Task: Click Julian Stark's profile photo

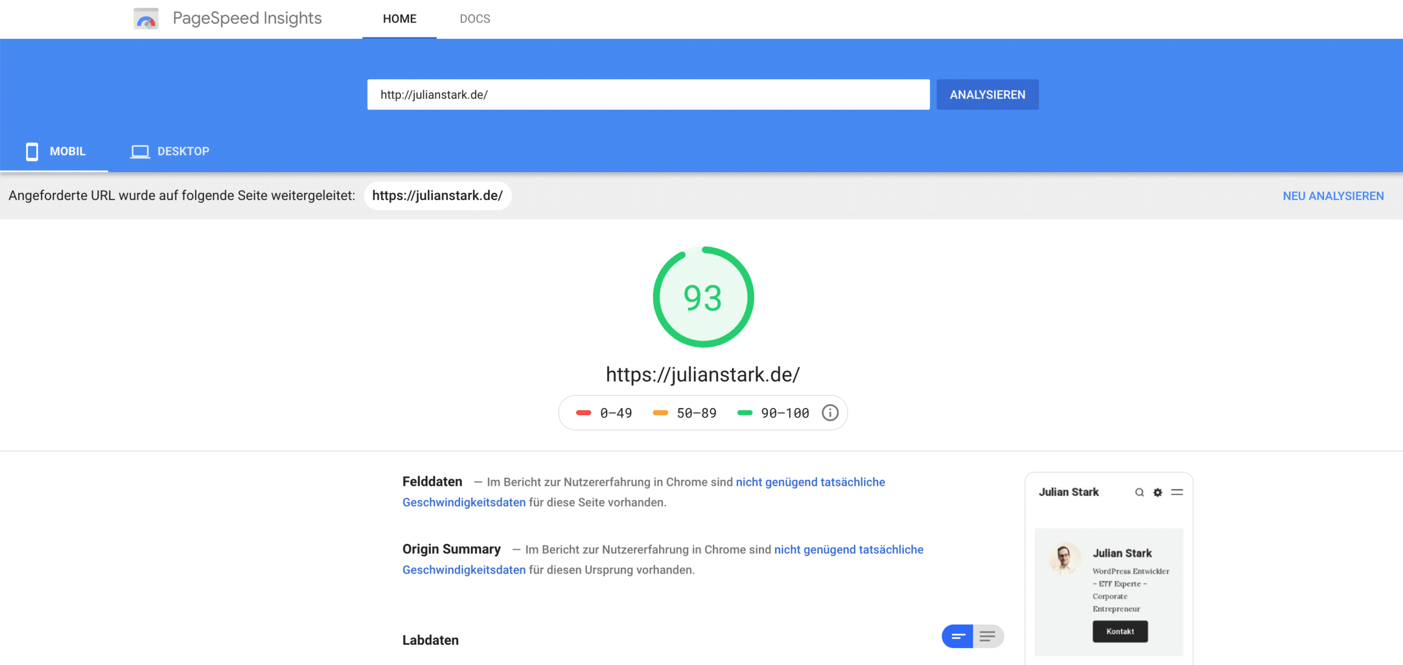Action: pos(1064,558)
